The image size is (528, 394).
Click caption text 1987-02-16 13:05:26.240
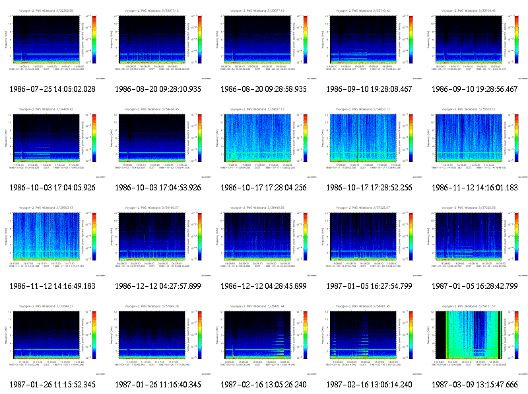[x=263, y=385]
